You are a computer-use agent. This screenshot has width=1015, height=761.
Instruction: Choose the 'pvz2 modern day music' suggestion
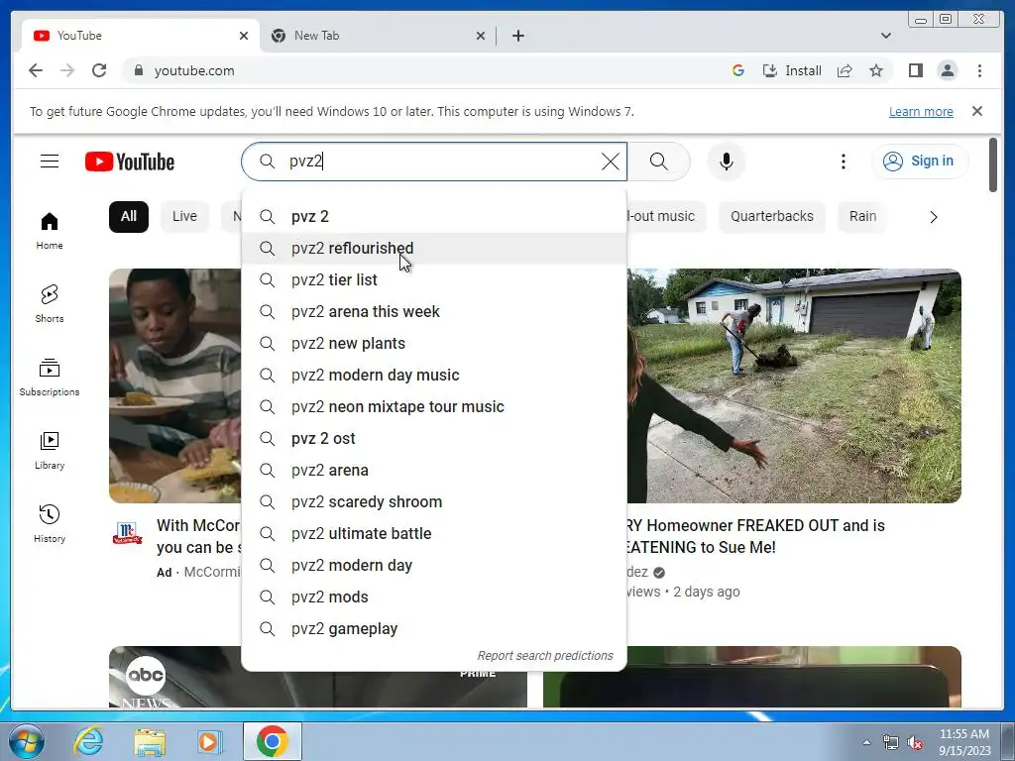[434, 376]
